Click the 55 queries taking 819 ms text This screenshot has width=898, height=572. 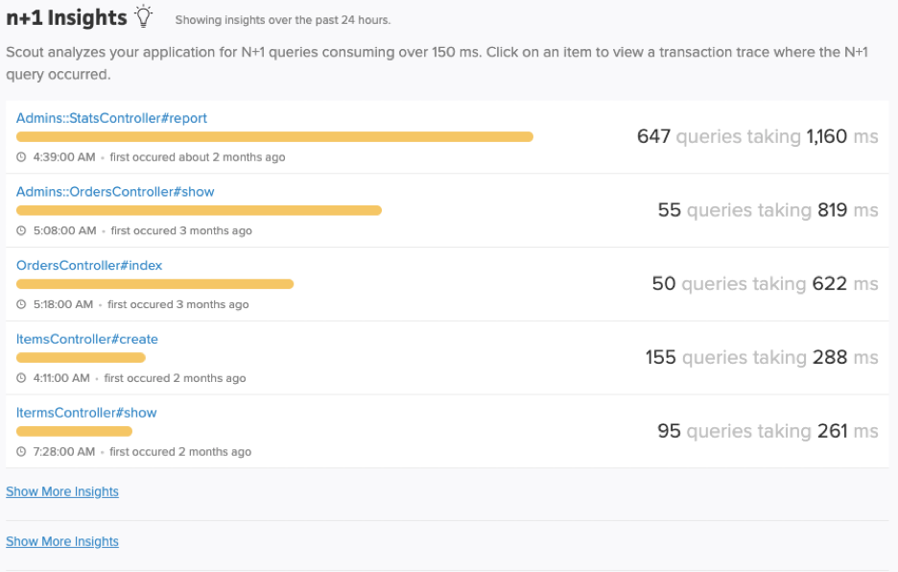[x=768, y=210]
